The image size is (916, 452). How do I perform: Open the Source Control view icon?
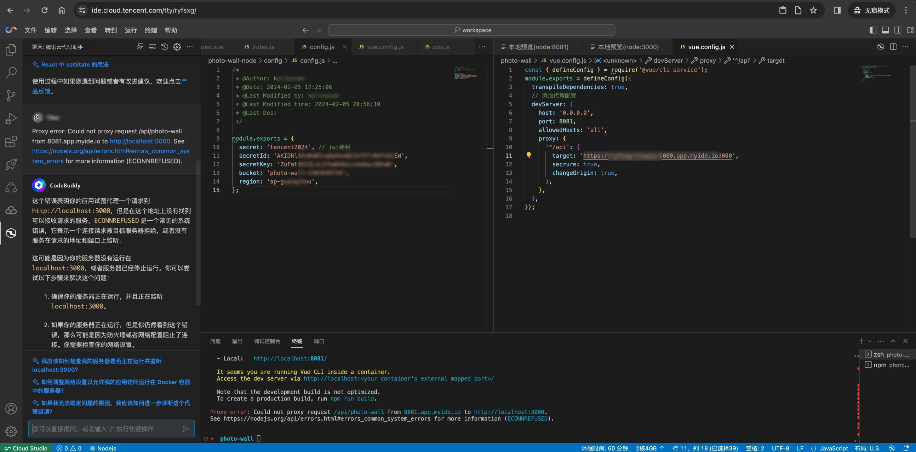(11, 95)
